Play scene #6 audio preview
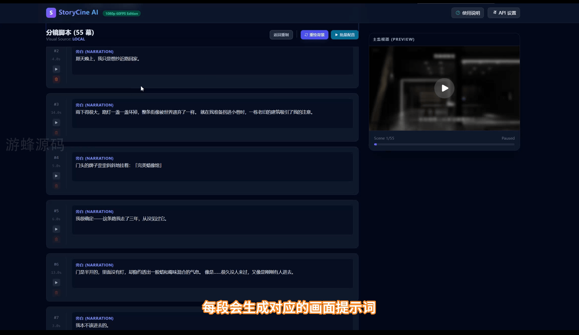The image size is (579, 335). pyautogui.click(x=56, y=283)
